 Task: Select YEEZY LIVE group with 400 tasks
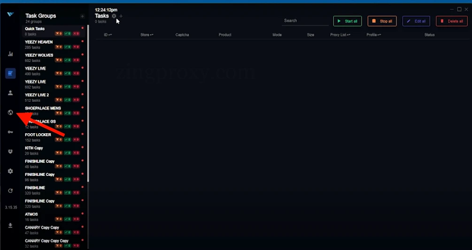pos(54,71)
